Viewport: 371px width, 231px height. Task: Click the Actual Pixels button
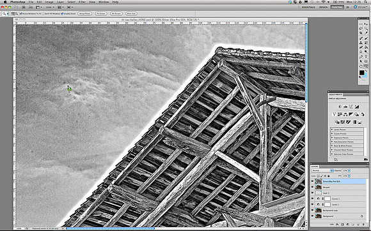pyautogui.click(x=84, y=13)
